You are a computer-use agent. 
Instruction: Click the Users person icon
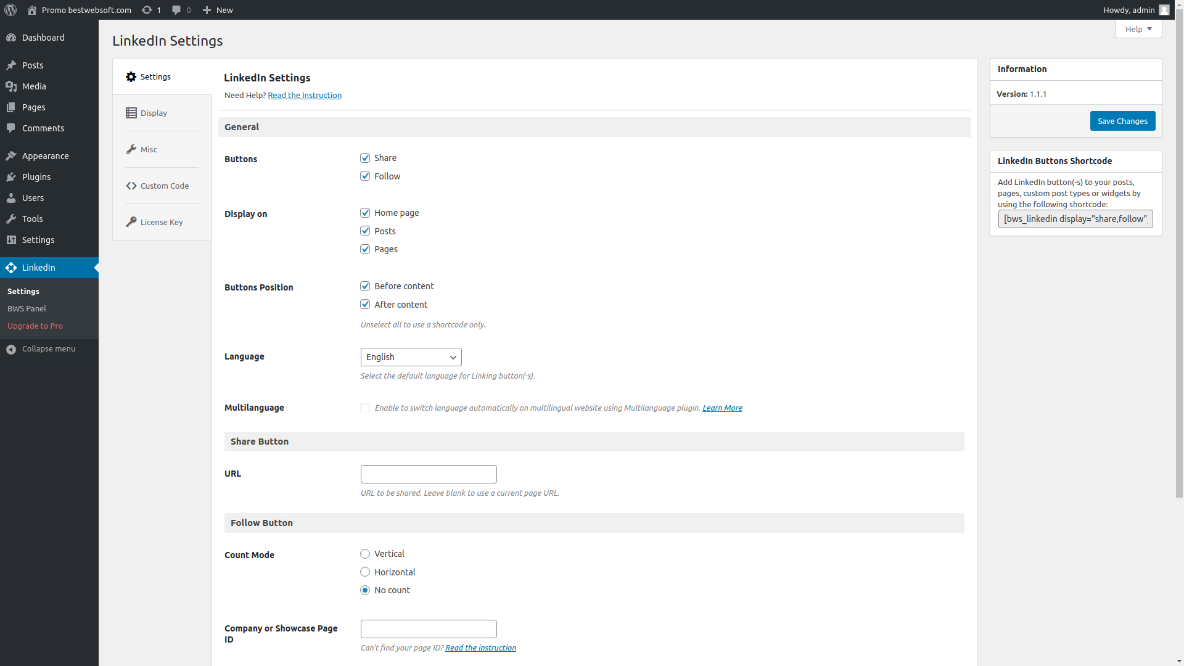point(11,198)
